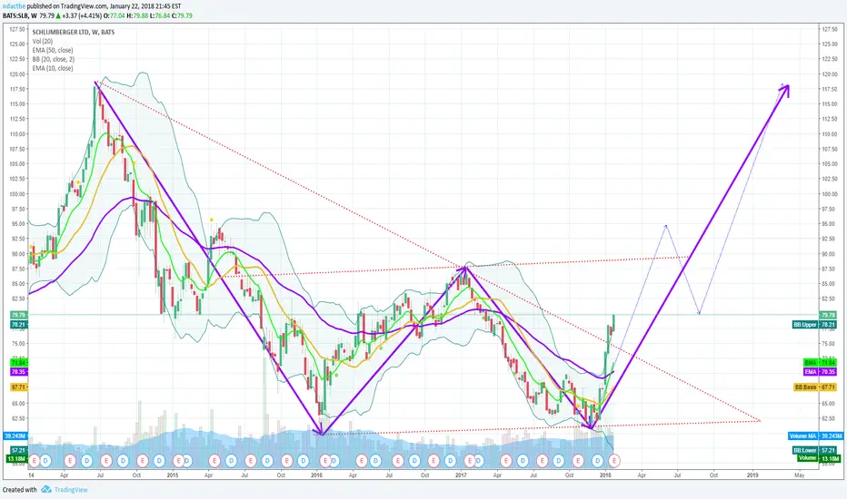Click the green 71.84 tag on left axis
Image resolution: width=847 pixels, height=499 pixels.
(x=18, y=363)
